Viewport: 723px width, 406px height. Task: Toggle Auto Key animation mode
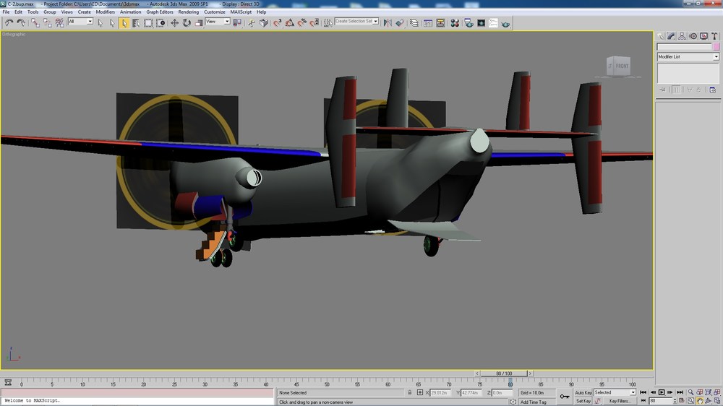click(583, 393)
